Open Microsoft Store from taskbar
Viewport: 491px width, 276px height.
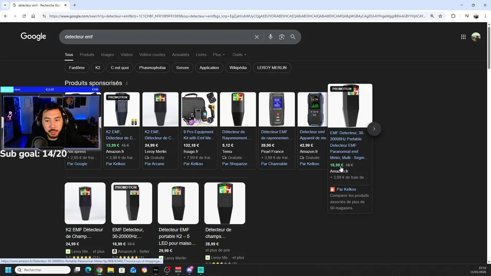(x=122, y=270)
